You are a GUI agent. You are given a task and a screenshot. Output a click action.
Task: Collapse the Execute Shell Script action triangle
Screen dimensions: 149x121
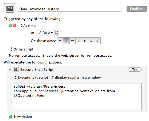coord(10,70)
